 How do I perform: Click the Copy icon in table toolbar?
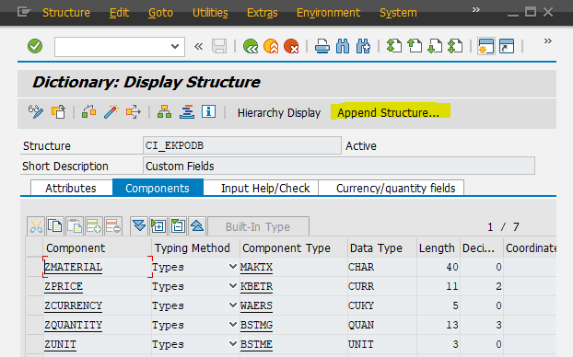[55, 226]
